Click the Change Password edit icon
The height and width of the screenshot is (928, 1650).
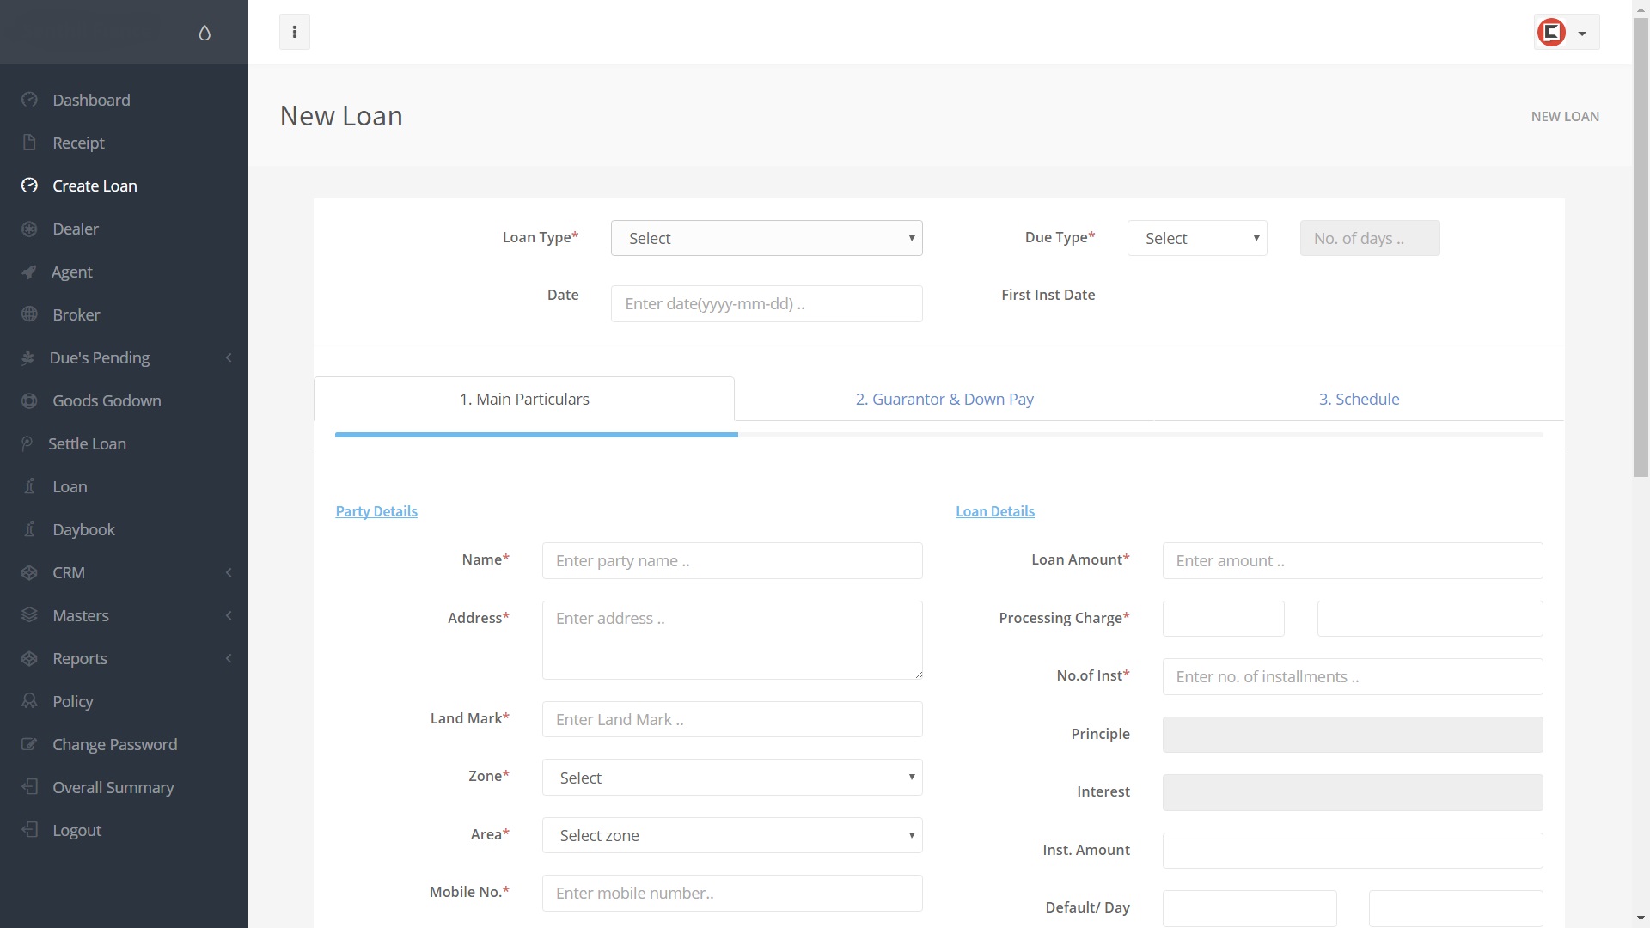(x=29, y=744)
